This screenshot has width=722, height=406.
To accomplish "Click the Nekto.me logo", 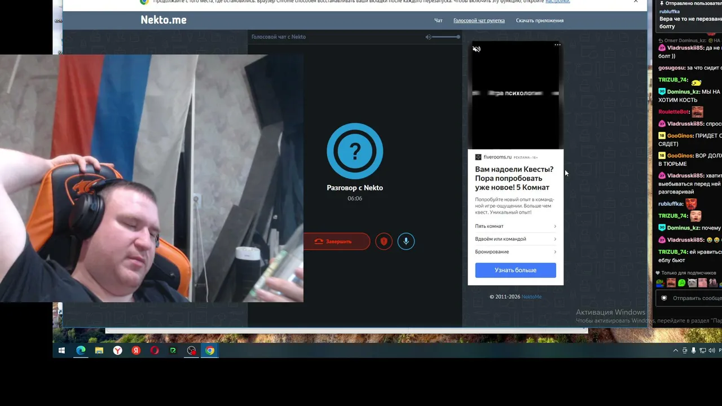I will (x=164, y=20).
